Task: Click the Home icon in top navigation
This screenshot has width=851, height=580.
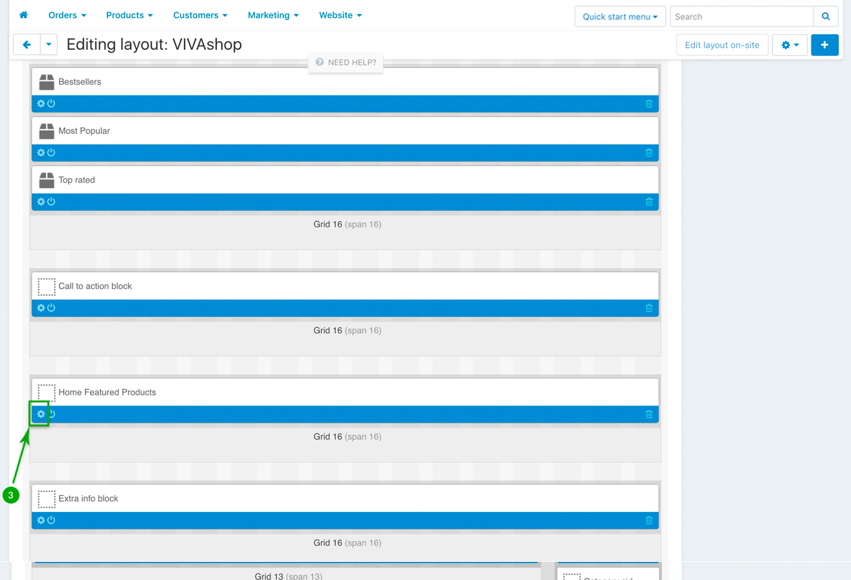Action: pyautogui.click(x=24, y=15)
